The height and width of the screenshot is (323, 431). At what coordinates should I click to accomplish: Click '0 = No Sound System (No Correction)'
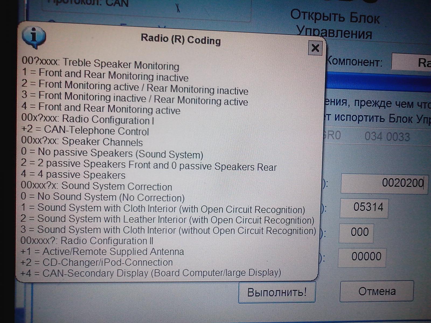point(103,197)
